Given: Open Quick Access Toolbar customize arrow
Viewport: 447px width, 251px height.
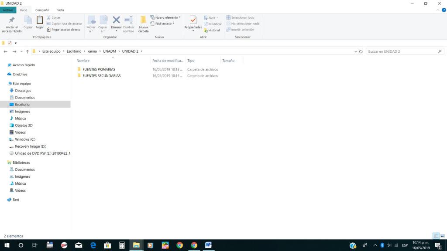Looking at the screenshot, I should pyautogui.click(x=16, y=43).
